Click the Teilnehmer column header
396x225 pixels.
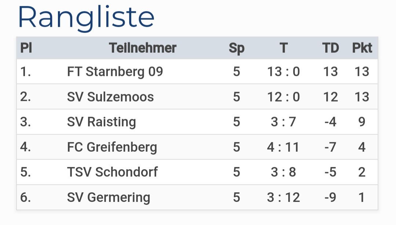pyautogui.click(x=143, y=48)
